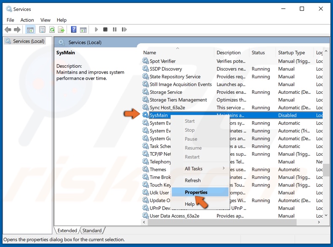Viewport: 333px width, 247px height.
Task: Open the File menu
Action: tap(10, 20)
